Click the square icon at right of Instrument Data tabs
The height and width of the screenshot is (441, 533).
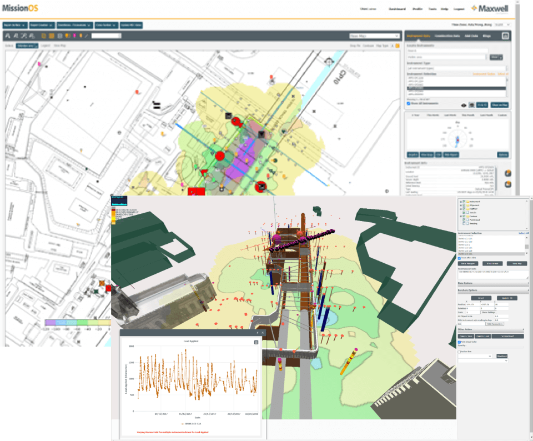click(505, 36)
